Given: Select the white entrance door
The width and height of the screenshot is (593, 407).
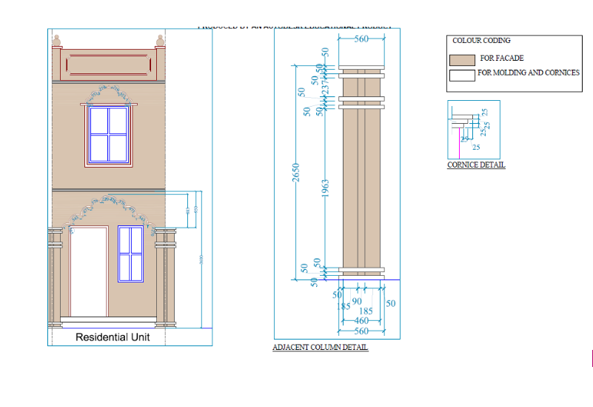Looking at the screenshot, I should coord(88,271).
